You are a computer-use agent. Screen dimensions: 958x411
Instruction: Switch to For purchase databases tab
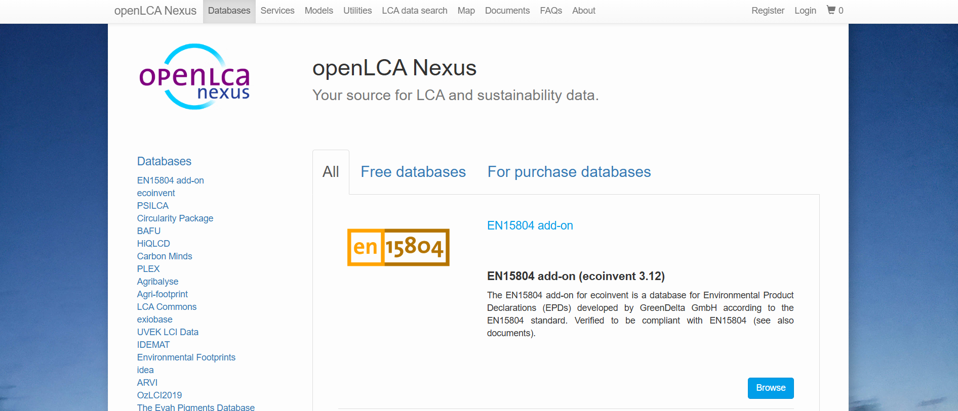coord(569,172)
